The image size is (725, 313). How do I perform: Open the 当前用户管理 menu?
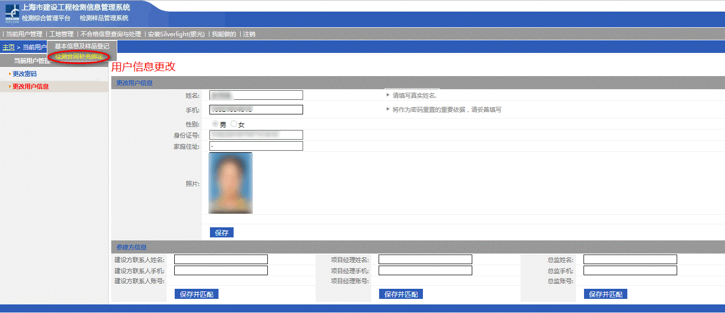click(x=24, y=34)
